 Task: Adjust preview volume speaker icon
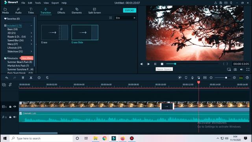(241, 69)
